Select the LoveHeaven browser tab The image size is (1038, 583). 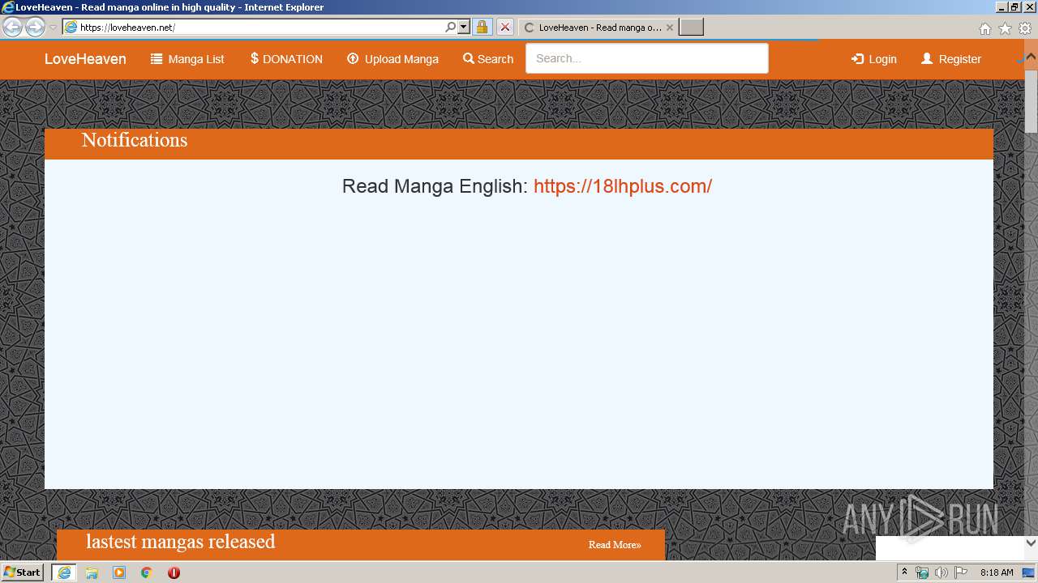point(598,27)
